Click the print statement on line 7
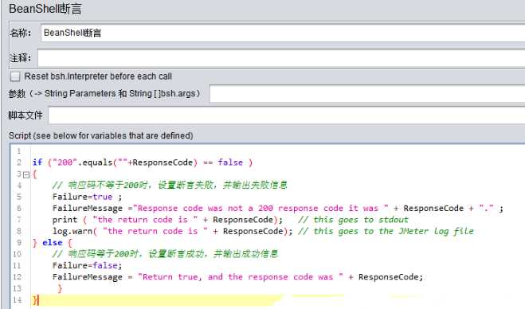This screenshot has width=525, height=309. coord(167,220)
